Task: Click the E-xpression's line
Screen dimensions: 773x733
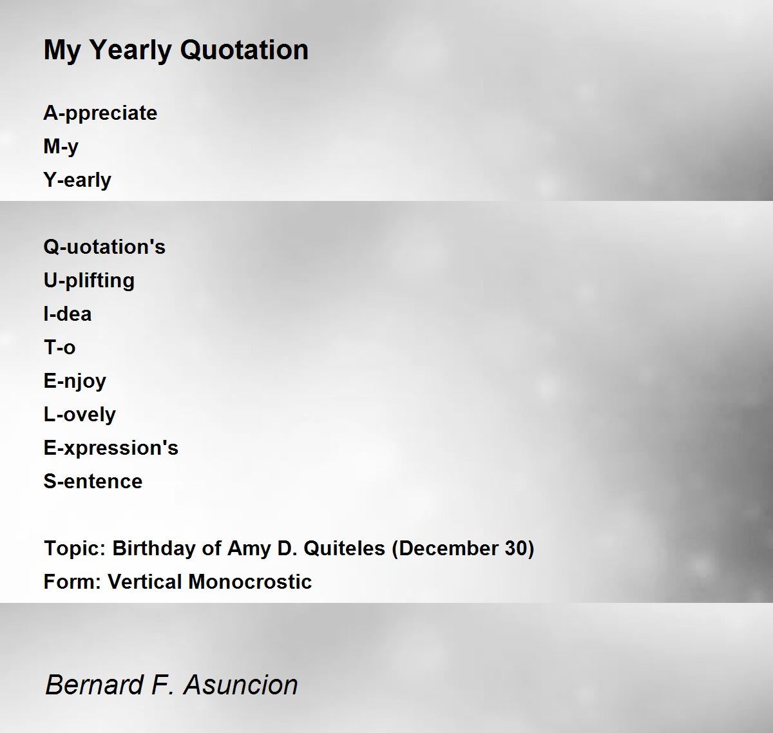Action: click(111, 448)
